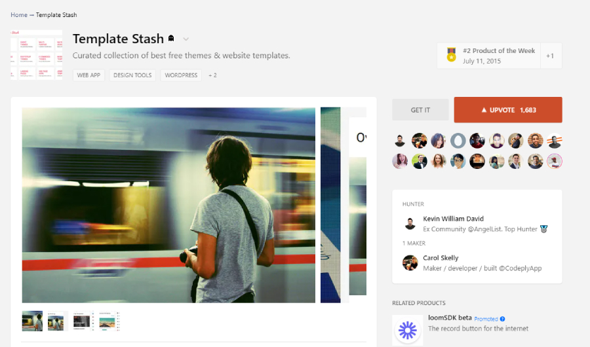Image resolution: width=590 pixels, height=347 pixels.
Task: Upvote Template Stash with the UPVOTE 1,683 button
Action: 508,110
